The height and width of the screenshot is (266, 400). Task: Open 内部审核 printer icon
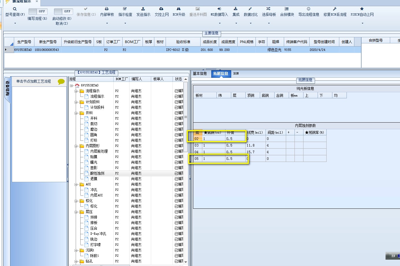pyautogui.click(x=107, y=9)
